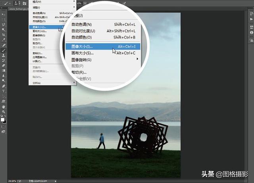Select the Zoom tool in toolbox
Screen dimensions: 254x183
4,112
